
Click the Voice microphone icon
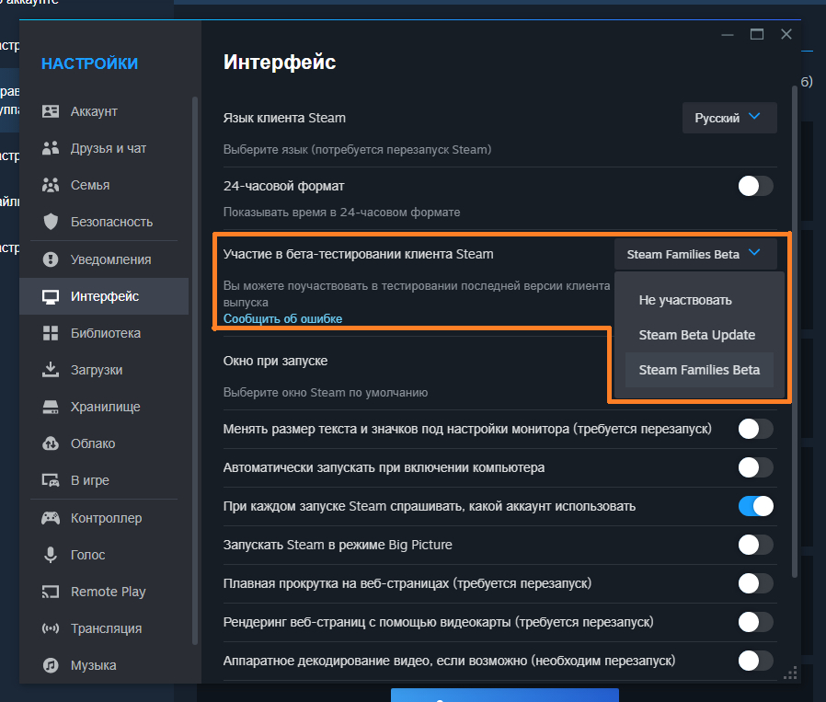click(x=51, y=555)
